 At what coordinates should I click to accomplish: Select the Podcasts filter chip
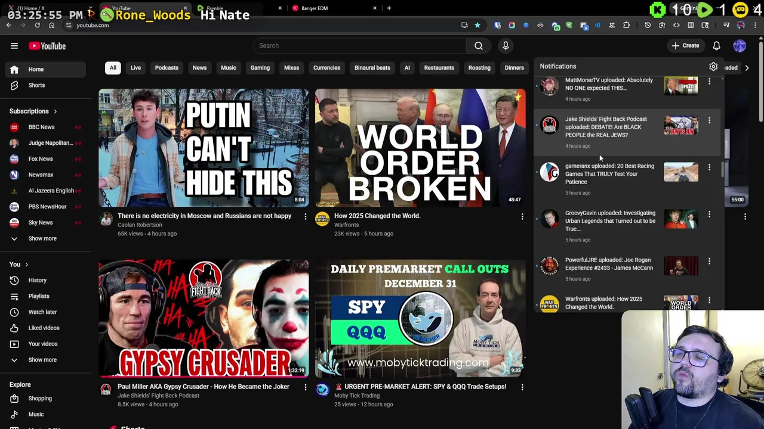[167, 68]
